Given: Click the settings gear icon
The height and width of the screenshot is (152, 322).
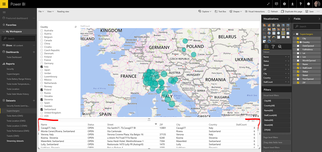Looking at the screenshot, I should pos(284,4).
